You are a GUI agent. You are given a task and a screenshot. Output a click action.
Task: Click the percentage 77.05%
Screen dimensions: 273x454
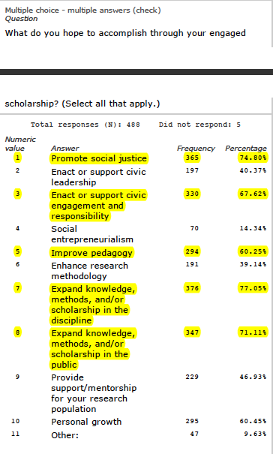coord(253,288)
